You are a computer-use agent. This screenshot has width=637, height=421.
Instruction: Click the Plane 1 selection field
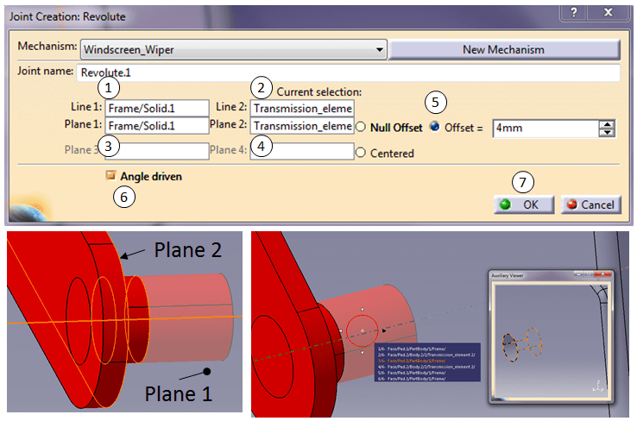pyautogui.click(x=157, y=126)
